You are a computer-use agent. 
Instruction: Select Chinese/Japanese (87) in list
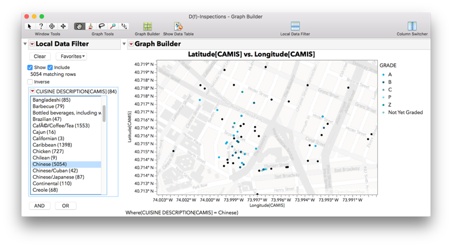click(66, 177)
